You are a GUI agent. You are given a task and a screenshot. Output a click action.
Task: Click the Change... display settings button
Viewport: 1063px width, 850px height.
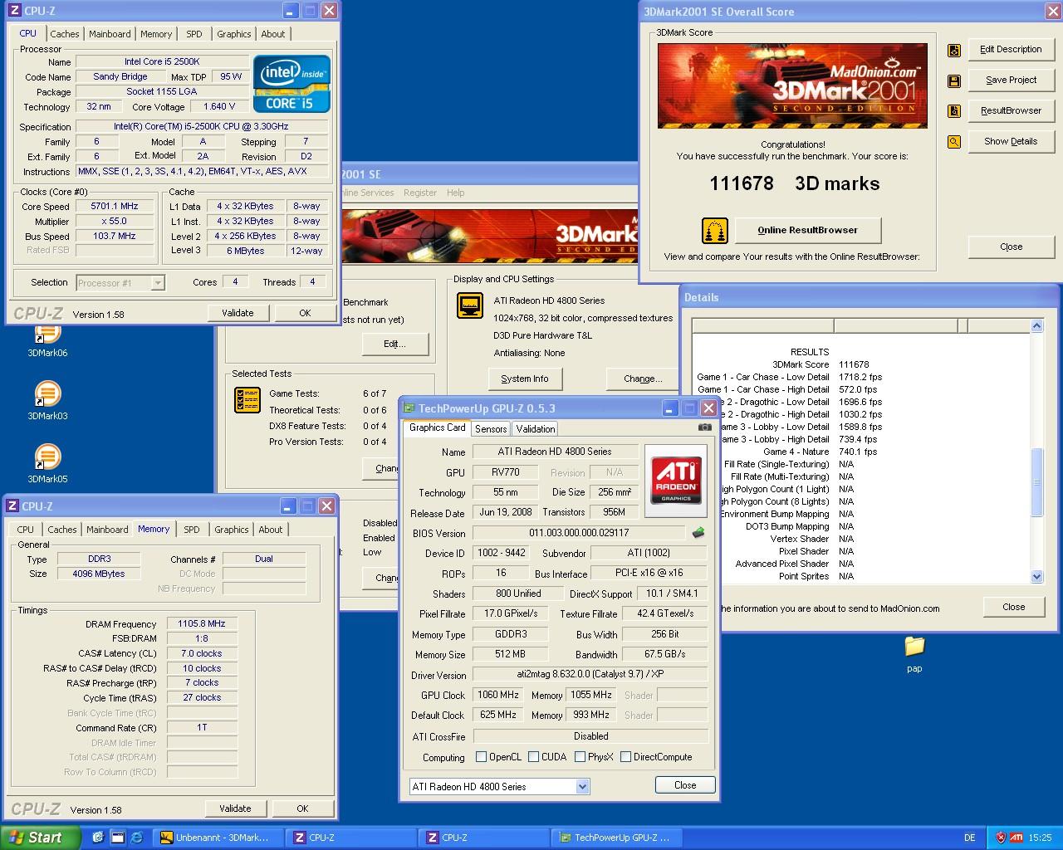point(644,379)
